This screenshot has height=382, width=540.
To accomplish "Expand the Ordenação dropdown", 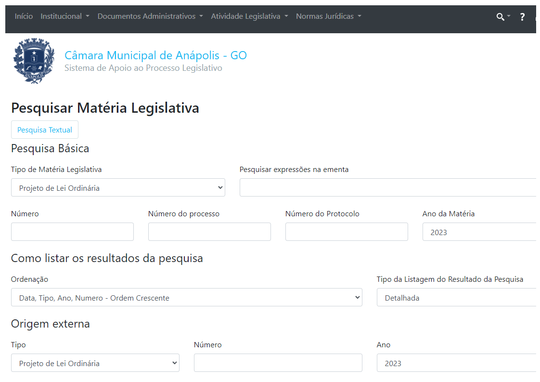I will click(x=186, y=298).
